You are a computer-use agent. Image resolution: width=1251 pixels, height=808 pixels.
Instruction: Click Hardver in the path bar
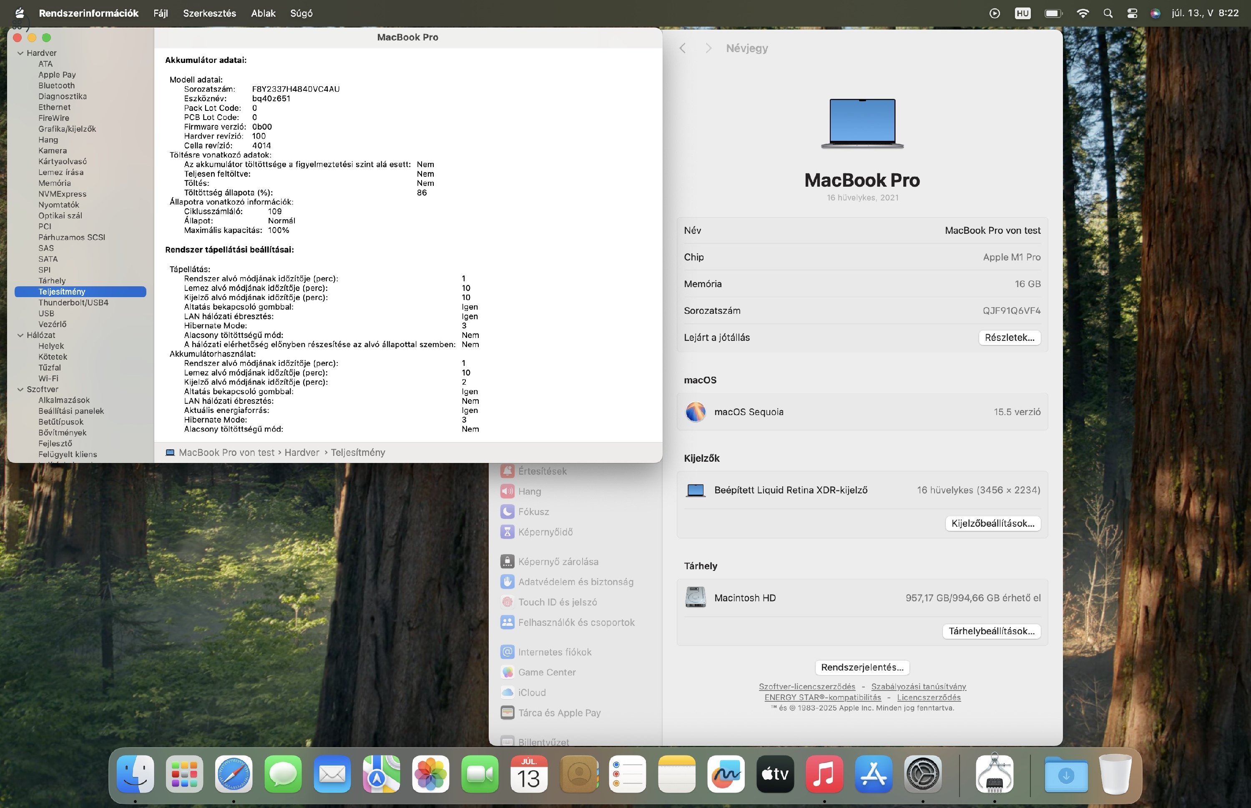tap(302, 452)
